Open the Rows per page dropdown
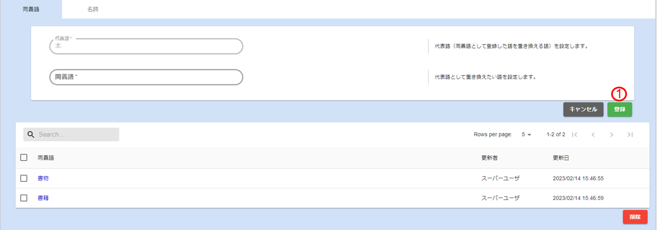The height and width of the screenshot is (230, 657). (x=527, y=135)
